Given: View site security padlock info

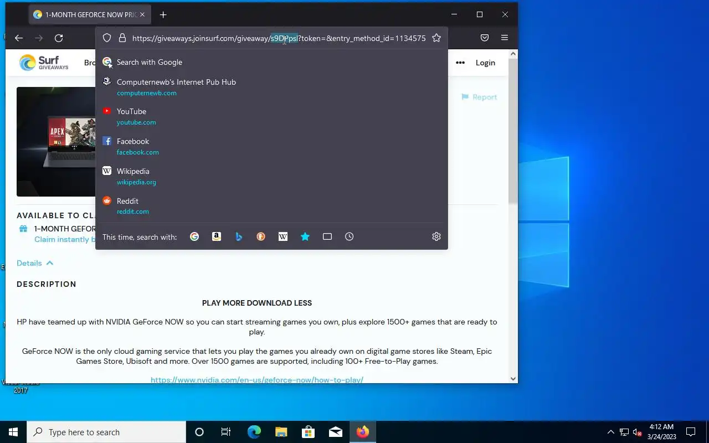Looking at the screenshot, I should pos(122,38).
